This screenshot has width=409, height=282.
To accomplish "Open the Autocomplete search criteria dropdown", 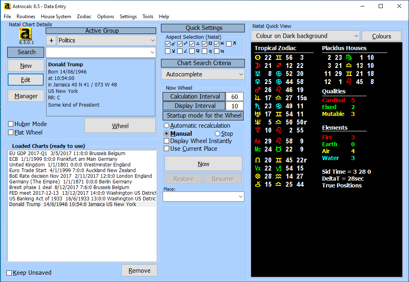I will coord(203,74).
